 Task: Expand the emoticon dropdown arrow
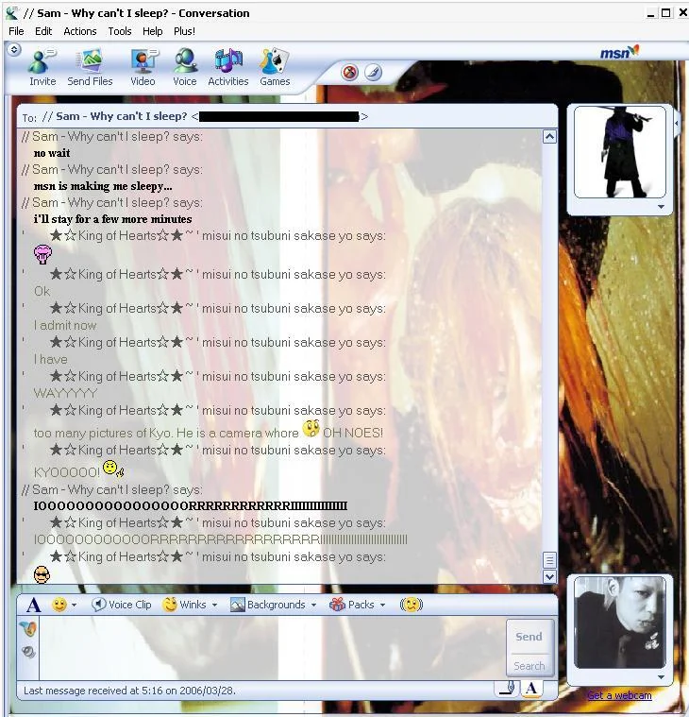click(x=74, y=605)
